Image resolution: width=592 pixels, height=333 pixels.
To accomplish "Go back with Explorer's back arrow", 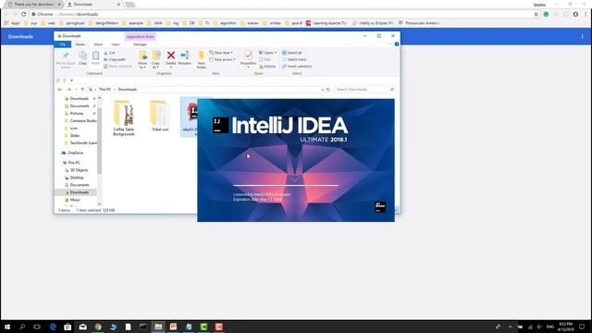I will (x=59, y=90).
